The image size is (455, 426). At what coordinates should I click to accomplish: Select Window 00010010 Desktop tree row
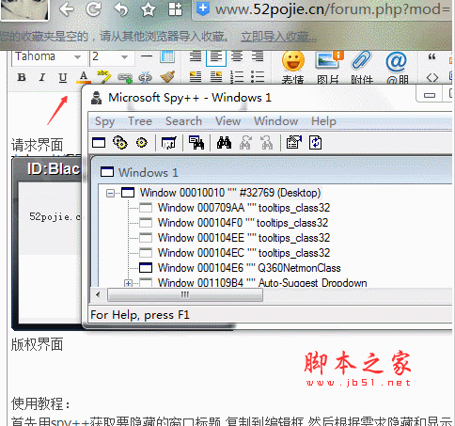point(230,193)
